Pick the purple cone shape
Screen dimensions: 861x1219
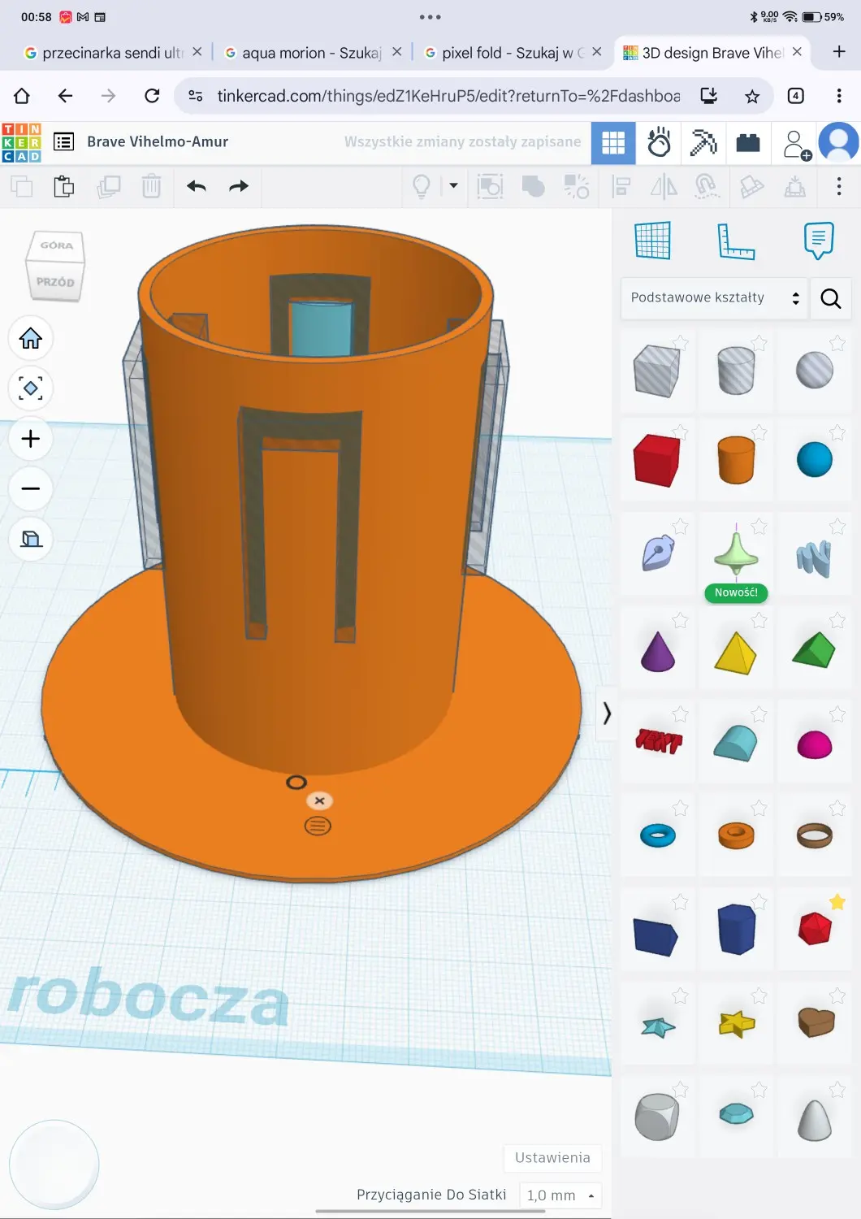tap(657, 651)
